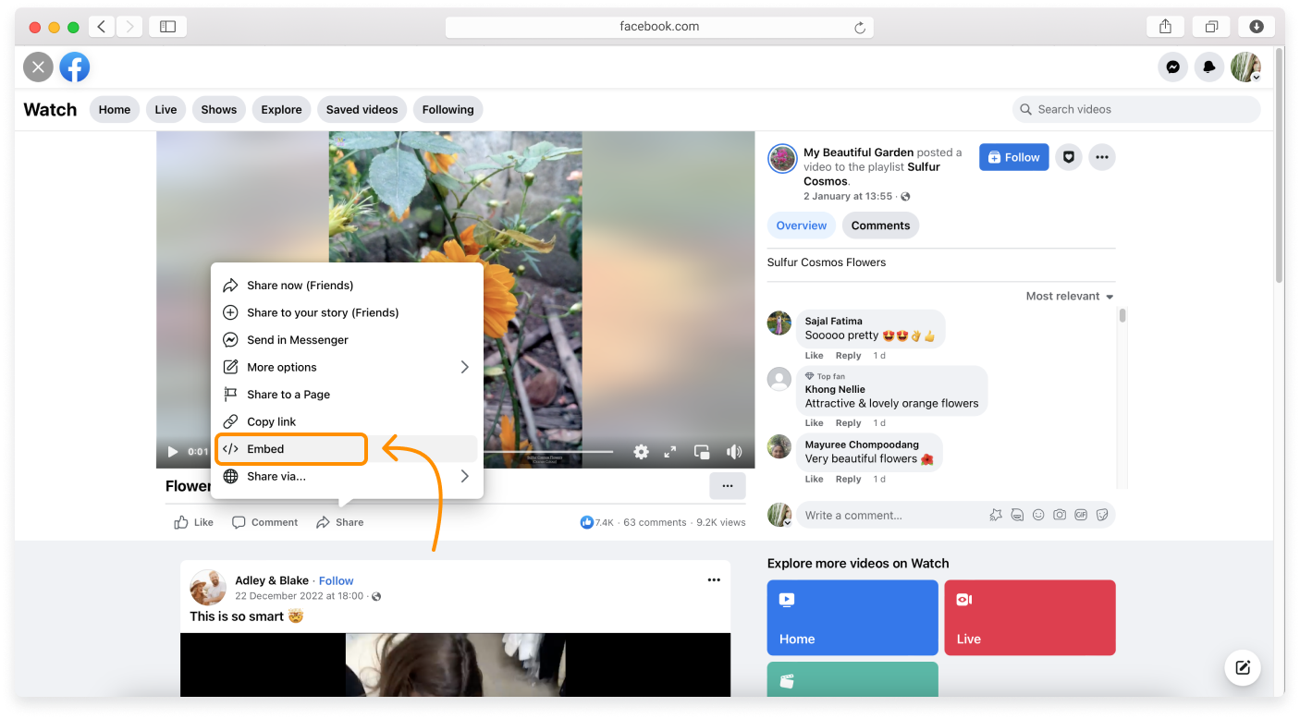Open the notifications bell

1208,67
